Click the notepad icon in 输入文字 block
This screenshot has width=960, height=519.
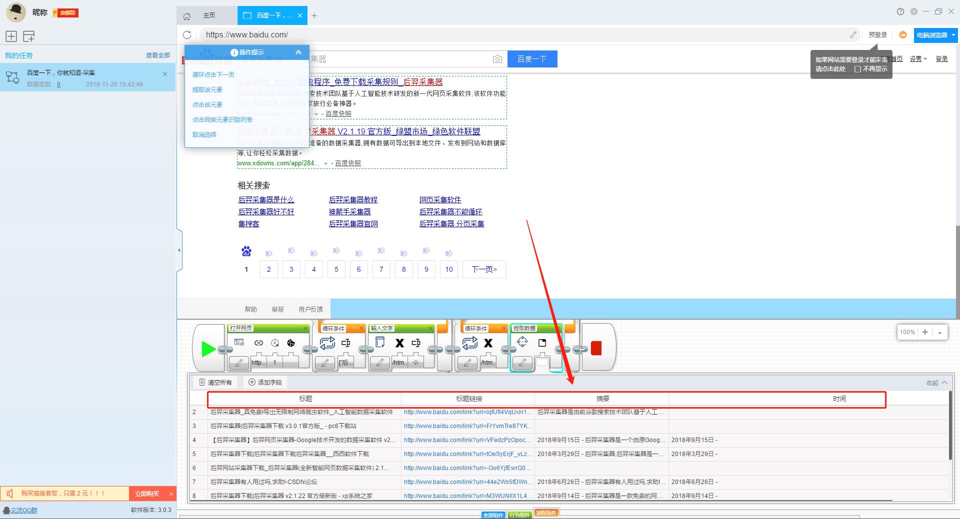(380, 342)
